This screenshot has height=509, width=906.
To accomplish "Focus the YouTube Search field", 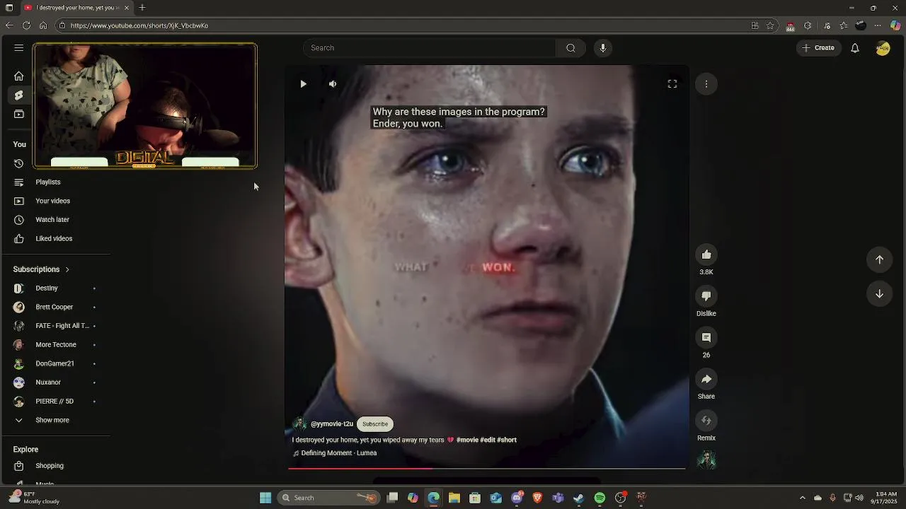I will 430,48.
